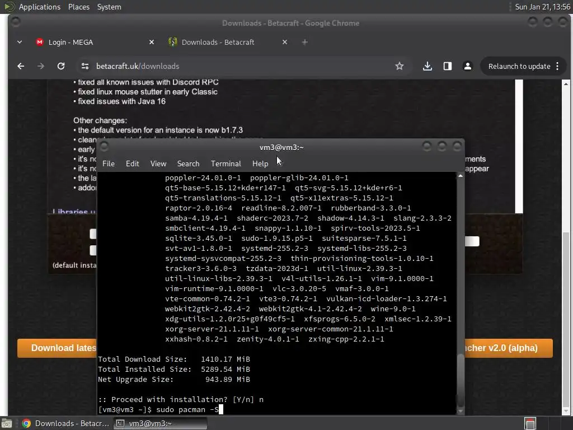Open Chrome three-dot menu
The width and height of the screenshot is (573, 430).
(557, 66)
